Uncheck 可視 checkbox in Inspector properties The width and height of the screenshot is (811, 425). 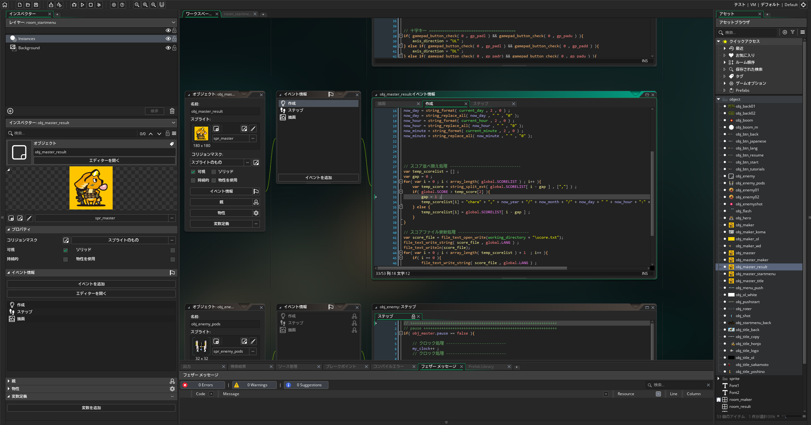pos(65,250)
